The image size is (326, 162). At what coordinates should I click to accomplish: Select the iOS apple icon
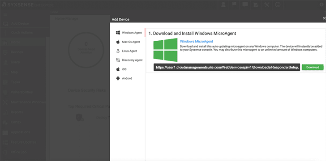[118, 69]
